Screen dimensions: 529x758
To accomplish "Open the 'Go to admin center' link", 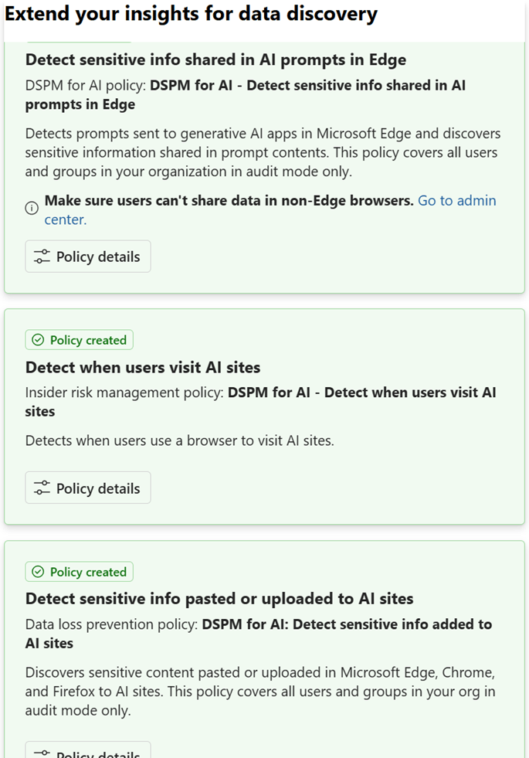I will pyautogui.click(x=456, y=201).
